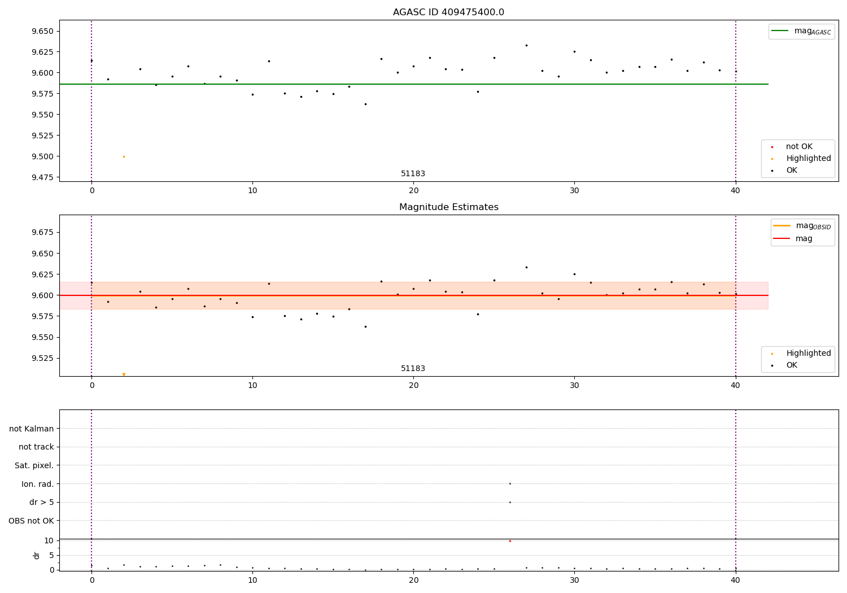Click the y-tick label 10 in the dr plot
The image size is (847, 593).
[x=49, y=540]
